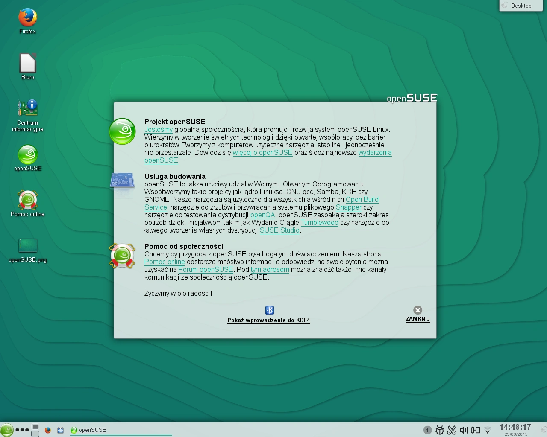The width and height of the screenshot is (547, 437).
Task: Open the 'więcej o openSUSE' link
Action: click(262, 152)
